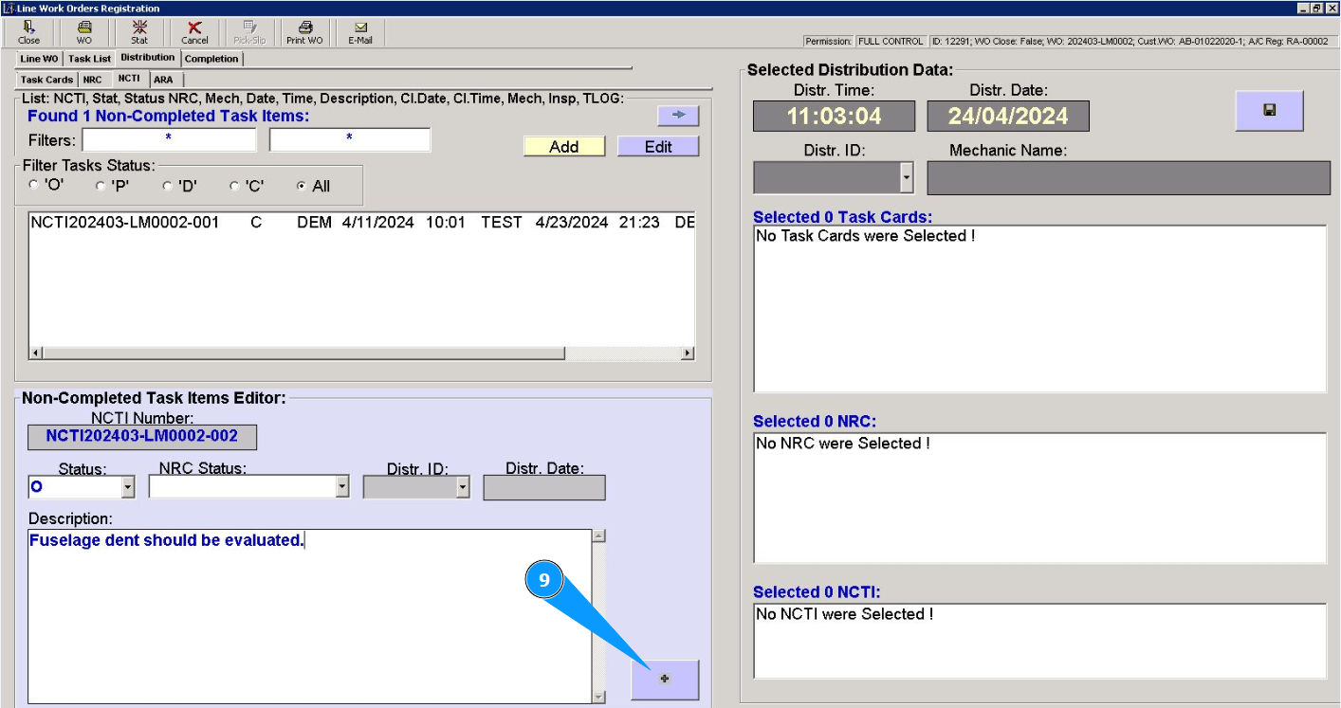This screenshot has height=708, width=1341.
Task: Select the 'P' task status filter
Action: point(101,186)
